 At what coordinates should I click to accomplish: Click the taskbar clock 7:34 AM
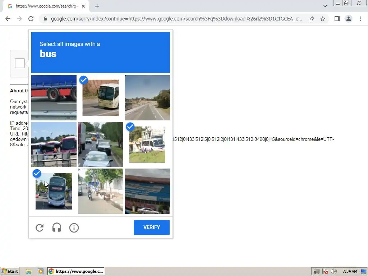[350, 271]
